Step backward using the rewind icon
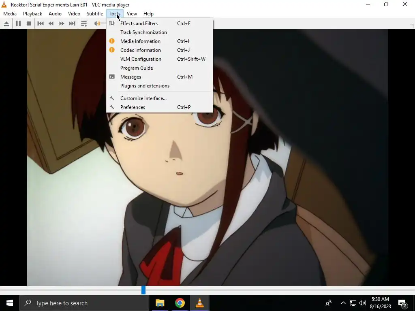Screen dimensions: 415x311 click(x=51, y=23)
